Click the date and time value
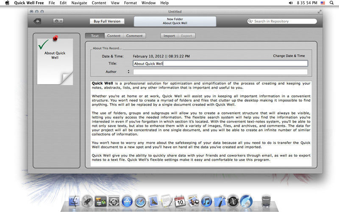 coord(161,56)
